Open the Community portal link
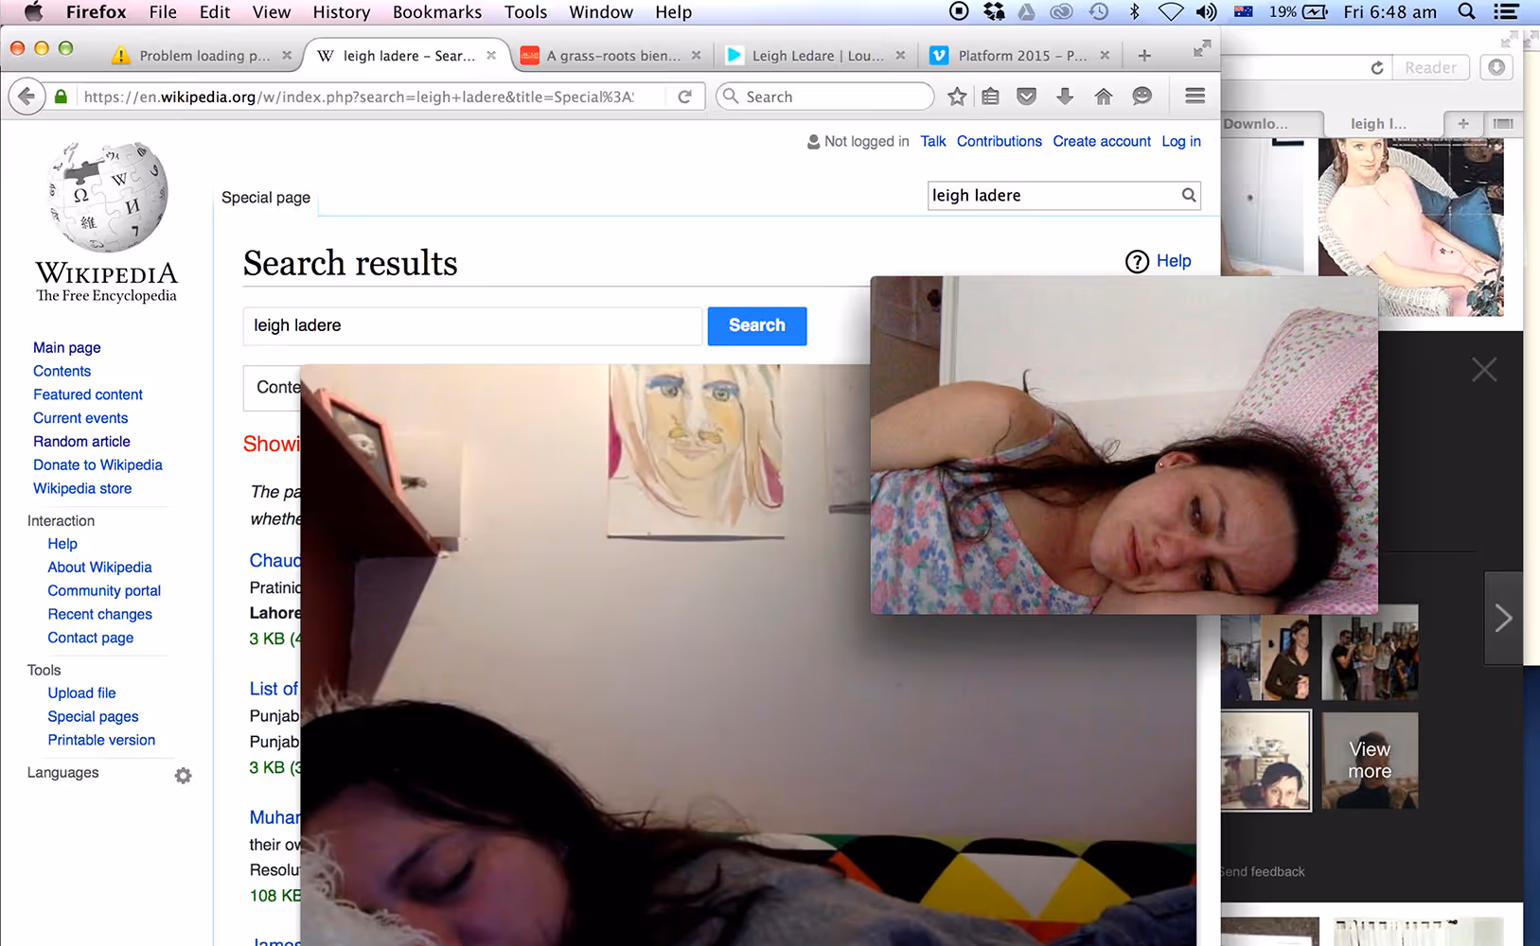 [105, 590]
